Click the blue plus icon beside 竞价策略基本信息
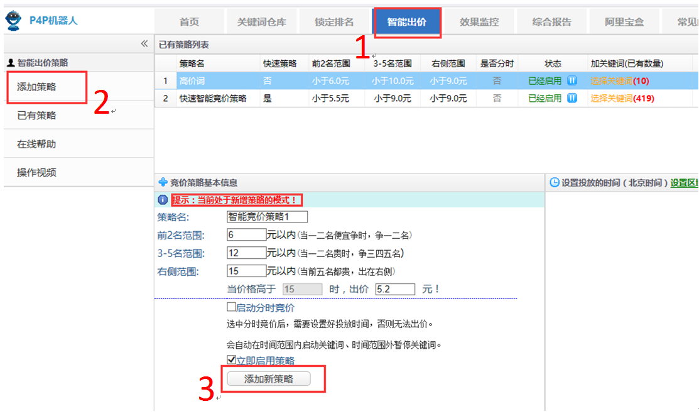 [163, 182]
